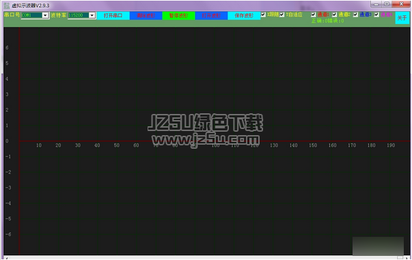This screenshot has height=260, width=412.
Task: Click the y-axis label 3
Action: [x=7, y=94]
